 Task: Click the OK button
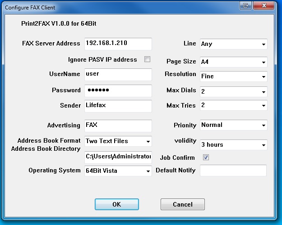[x=117, y=204]
